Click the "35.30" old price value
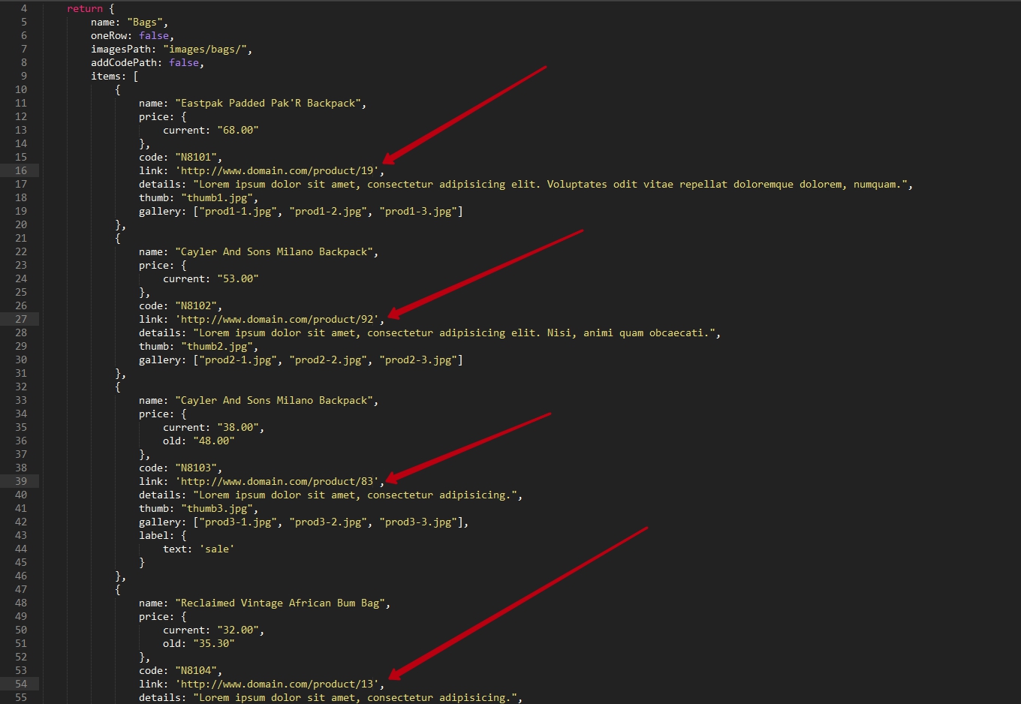The image size is (1021, 704). pyautogui.click(x=213, y=644)
